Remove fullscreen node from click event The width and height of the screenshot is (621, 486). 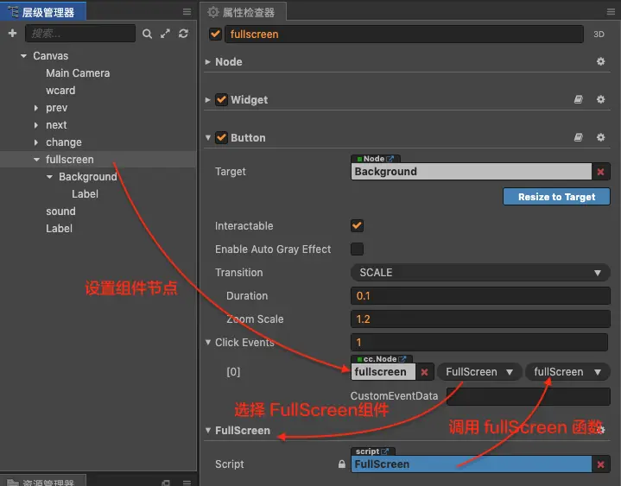(x=425, y=372)
